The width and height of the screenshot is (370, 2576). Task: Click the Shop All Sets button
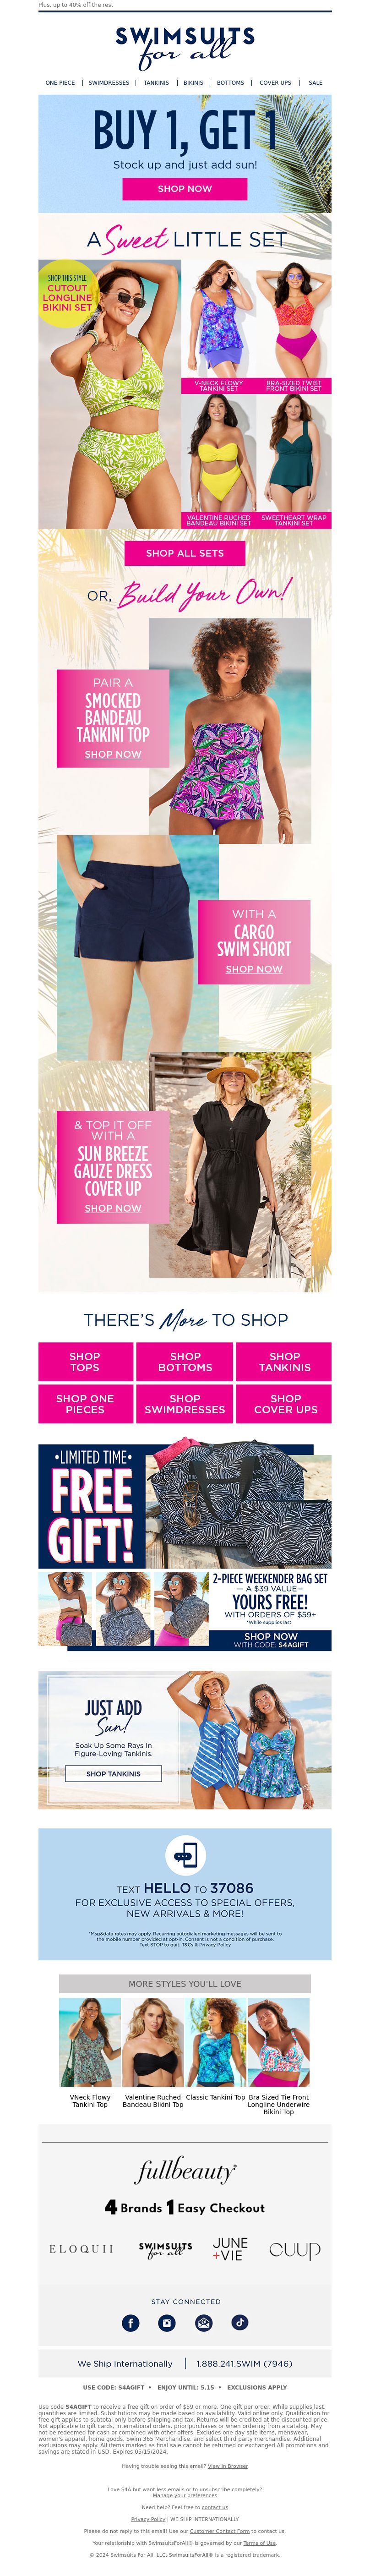(185, 553)
